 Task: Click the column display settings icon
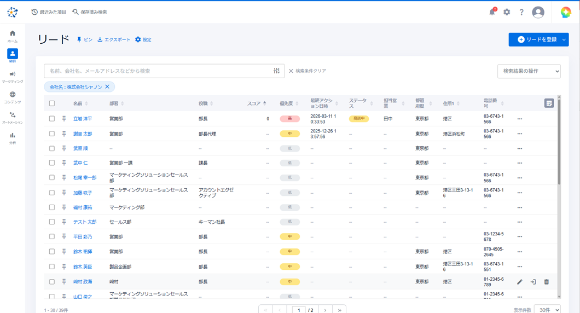[549, 103]
